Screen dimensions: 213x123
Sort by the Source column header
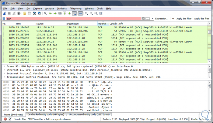click(51, 24)
